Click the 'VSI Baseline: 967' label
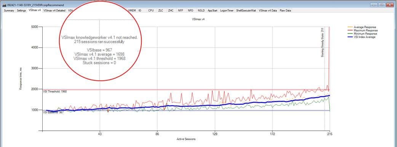 53,113
